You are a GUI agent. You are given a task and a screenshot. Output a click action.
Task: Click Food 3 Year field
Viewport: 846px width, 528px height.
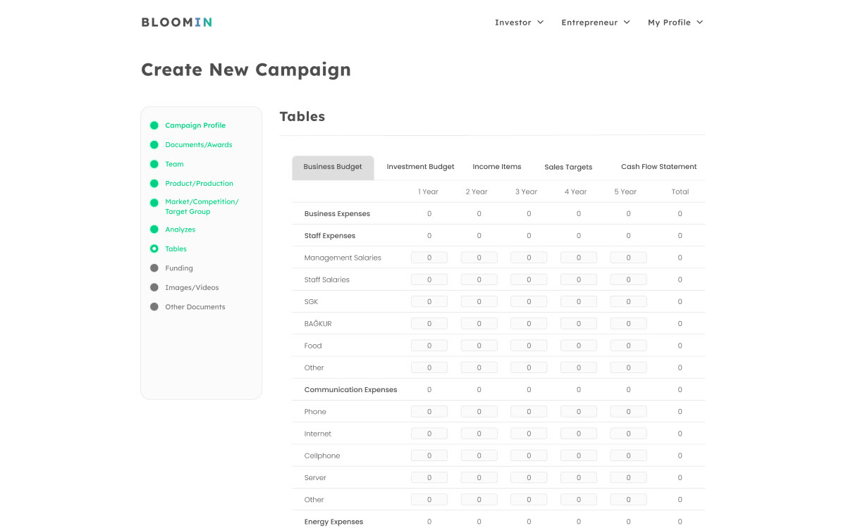point(529,346)
